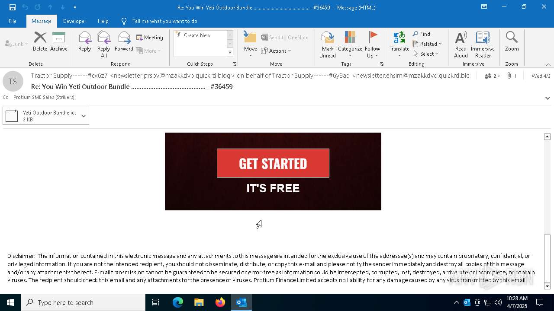Click the Zoom magnifier button
554x311 pixels.
(512, 41)
